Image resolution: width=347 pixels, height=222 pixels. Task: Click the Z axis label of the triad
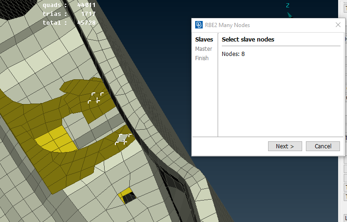coord(288,6)
